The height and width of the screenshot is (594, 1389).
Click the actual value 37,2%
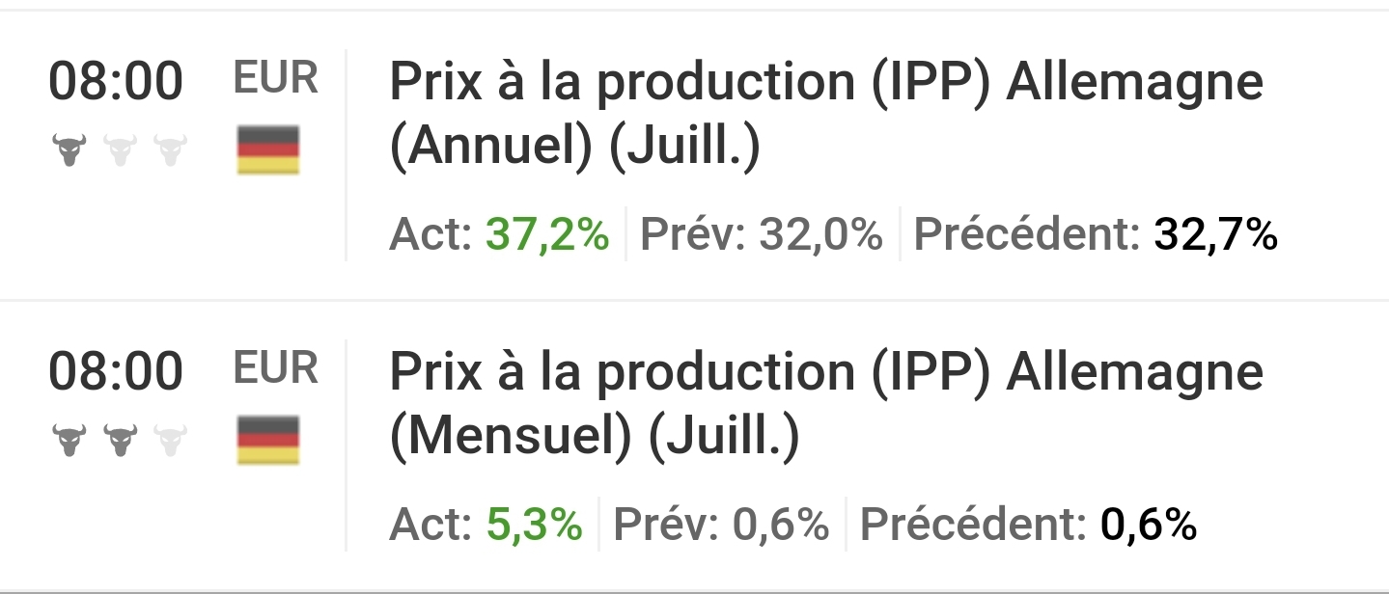(x=547, y=234)
